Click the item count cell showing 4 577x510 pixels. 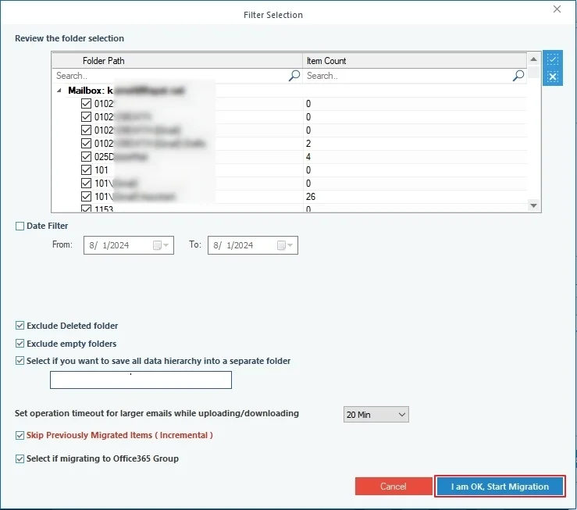(x=415, y=157)
